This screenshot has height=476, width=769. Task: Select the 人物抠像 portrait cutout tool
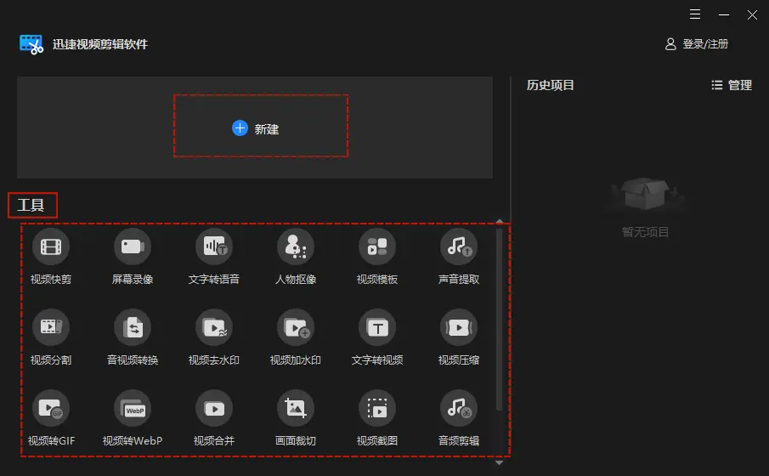click(295, 256)
